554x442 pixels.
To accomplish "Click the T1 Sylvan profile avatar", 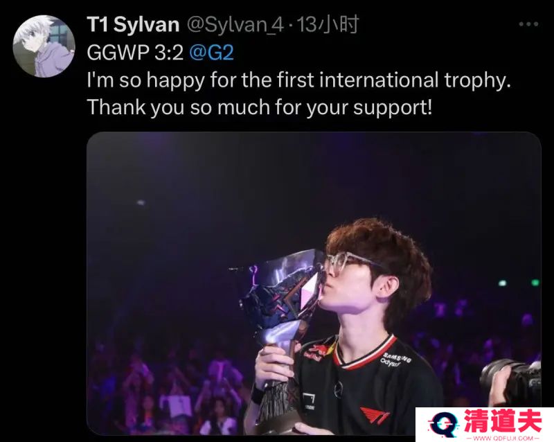I will point(44,46).
